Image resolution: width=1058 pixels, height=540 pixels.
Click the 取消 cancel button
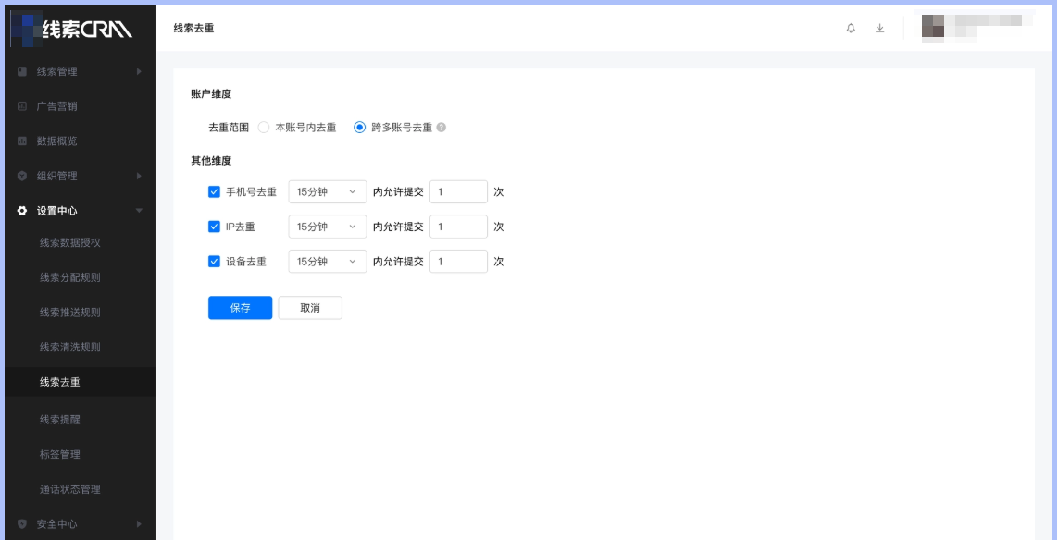pos(310,308)
